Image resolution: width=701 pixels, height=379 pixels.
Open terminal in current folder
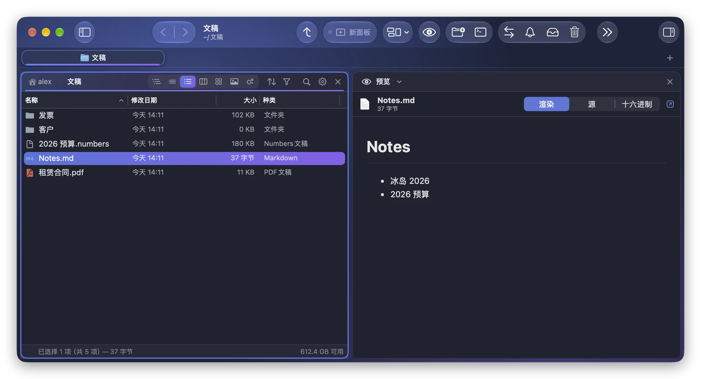tap(480, 32)
